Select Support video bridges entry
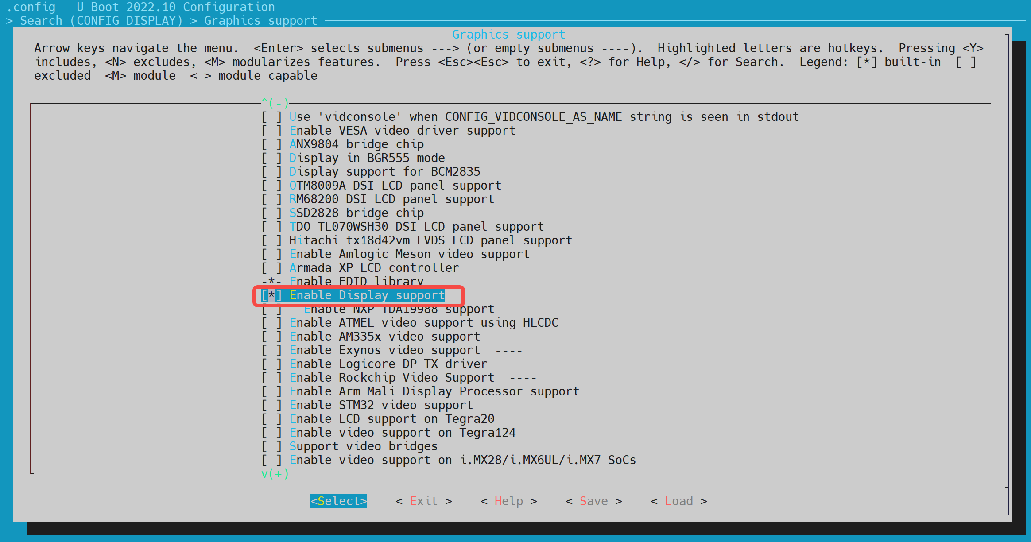The width and height of the screenshot is (1031, 542). tap(363, 446)
